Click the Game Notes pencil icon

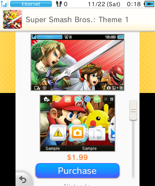pos(58,99)
